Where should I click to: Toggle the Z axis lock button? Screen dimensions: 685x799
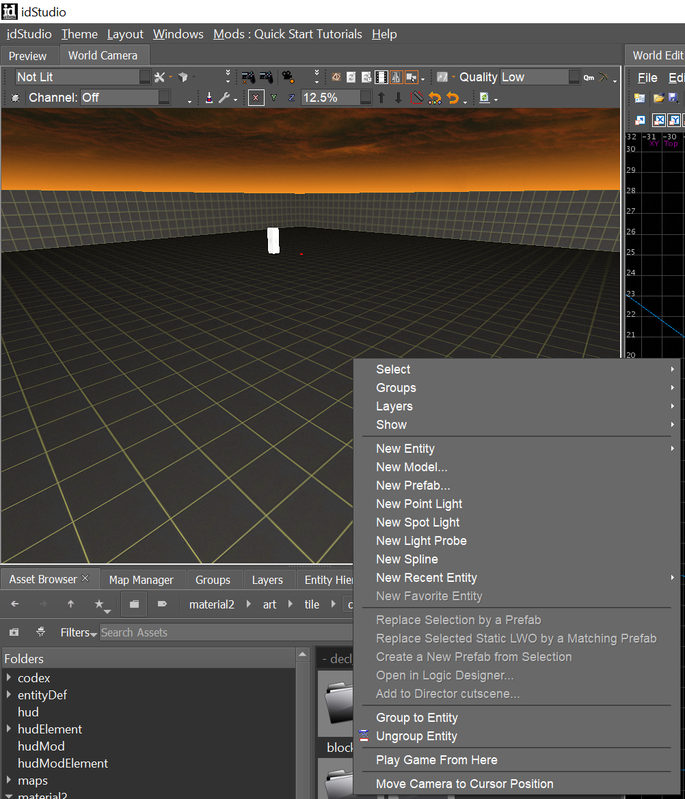coord(291,98)
